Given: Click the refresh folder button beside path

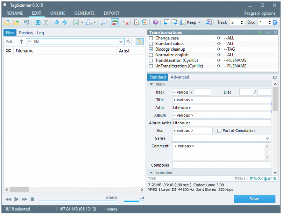Looking at the screenshot, I should click(129, 42).
